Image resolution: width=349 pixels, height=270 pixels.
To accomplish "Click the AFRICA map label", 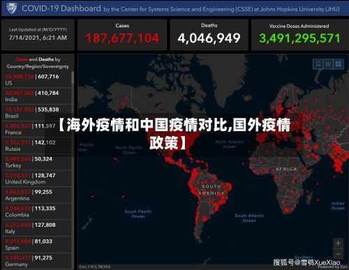I will [x=286, y=169].
